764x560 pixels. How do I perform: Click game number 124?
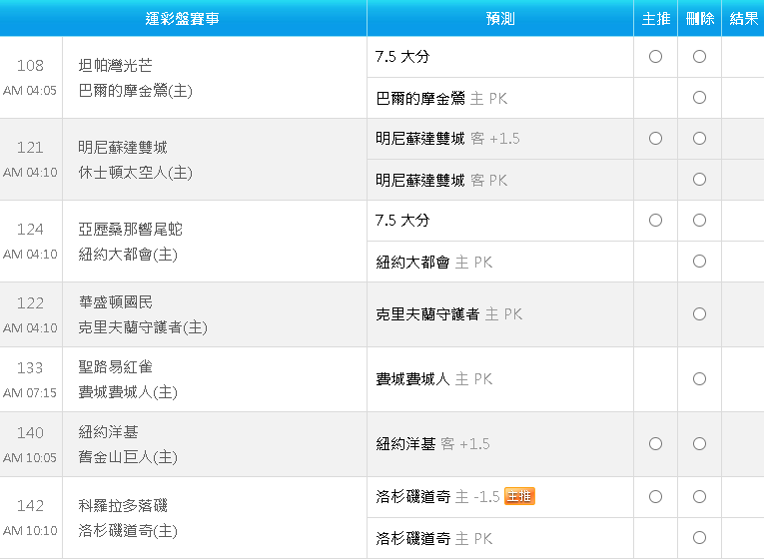[x=30, y=229]
